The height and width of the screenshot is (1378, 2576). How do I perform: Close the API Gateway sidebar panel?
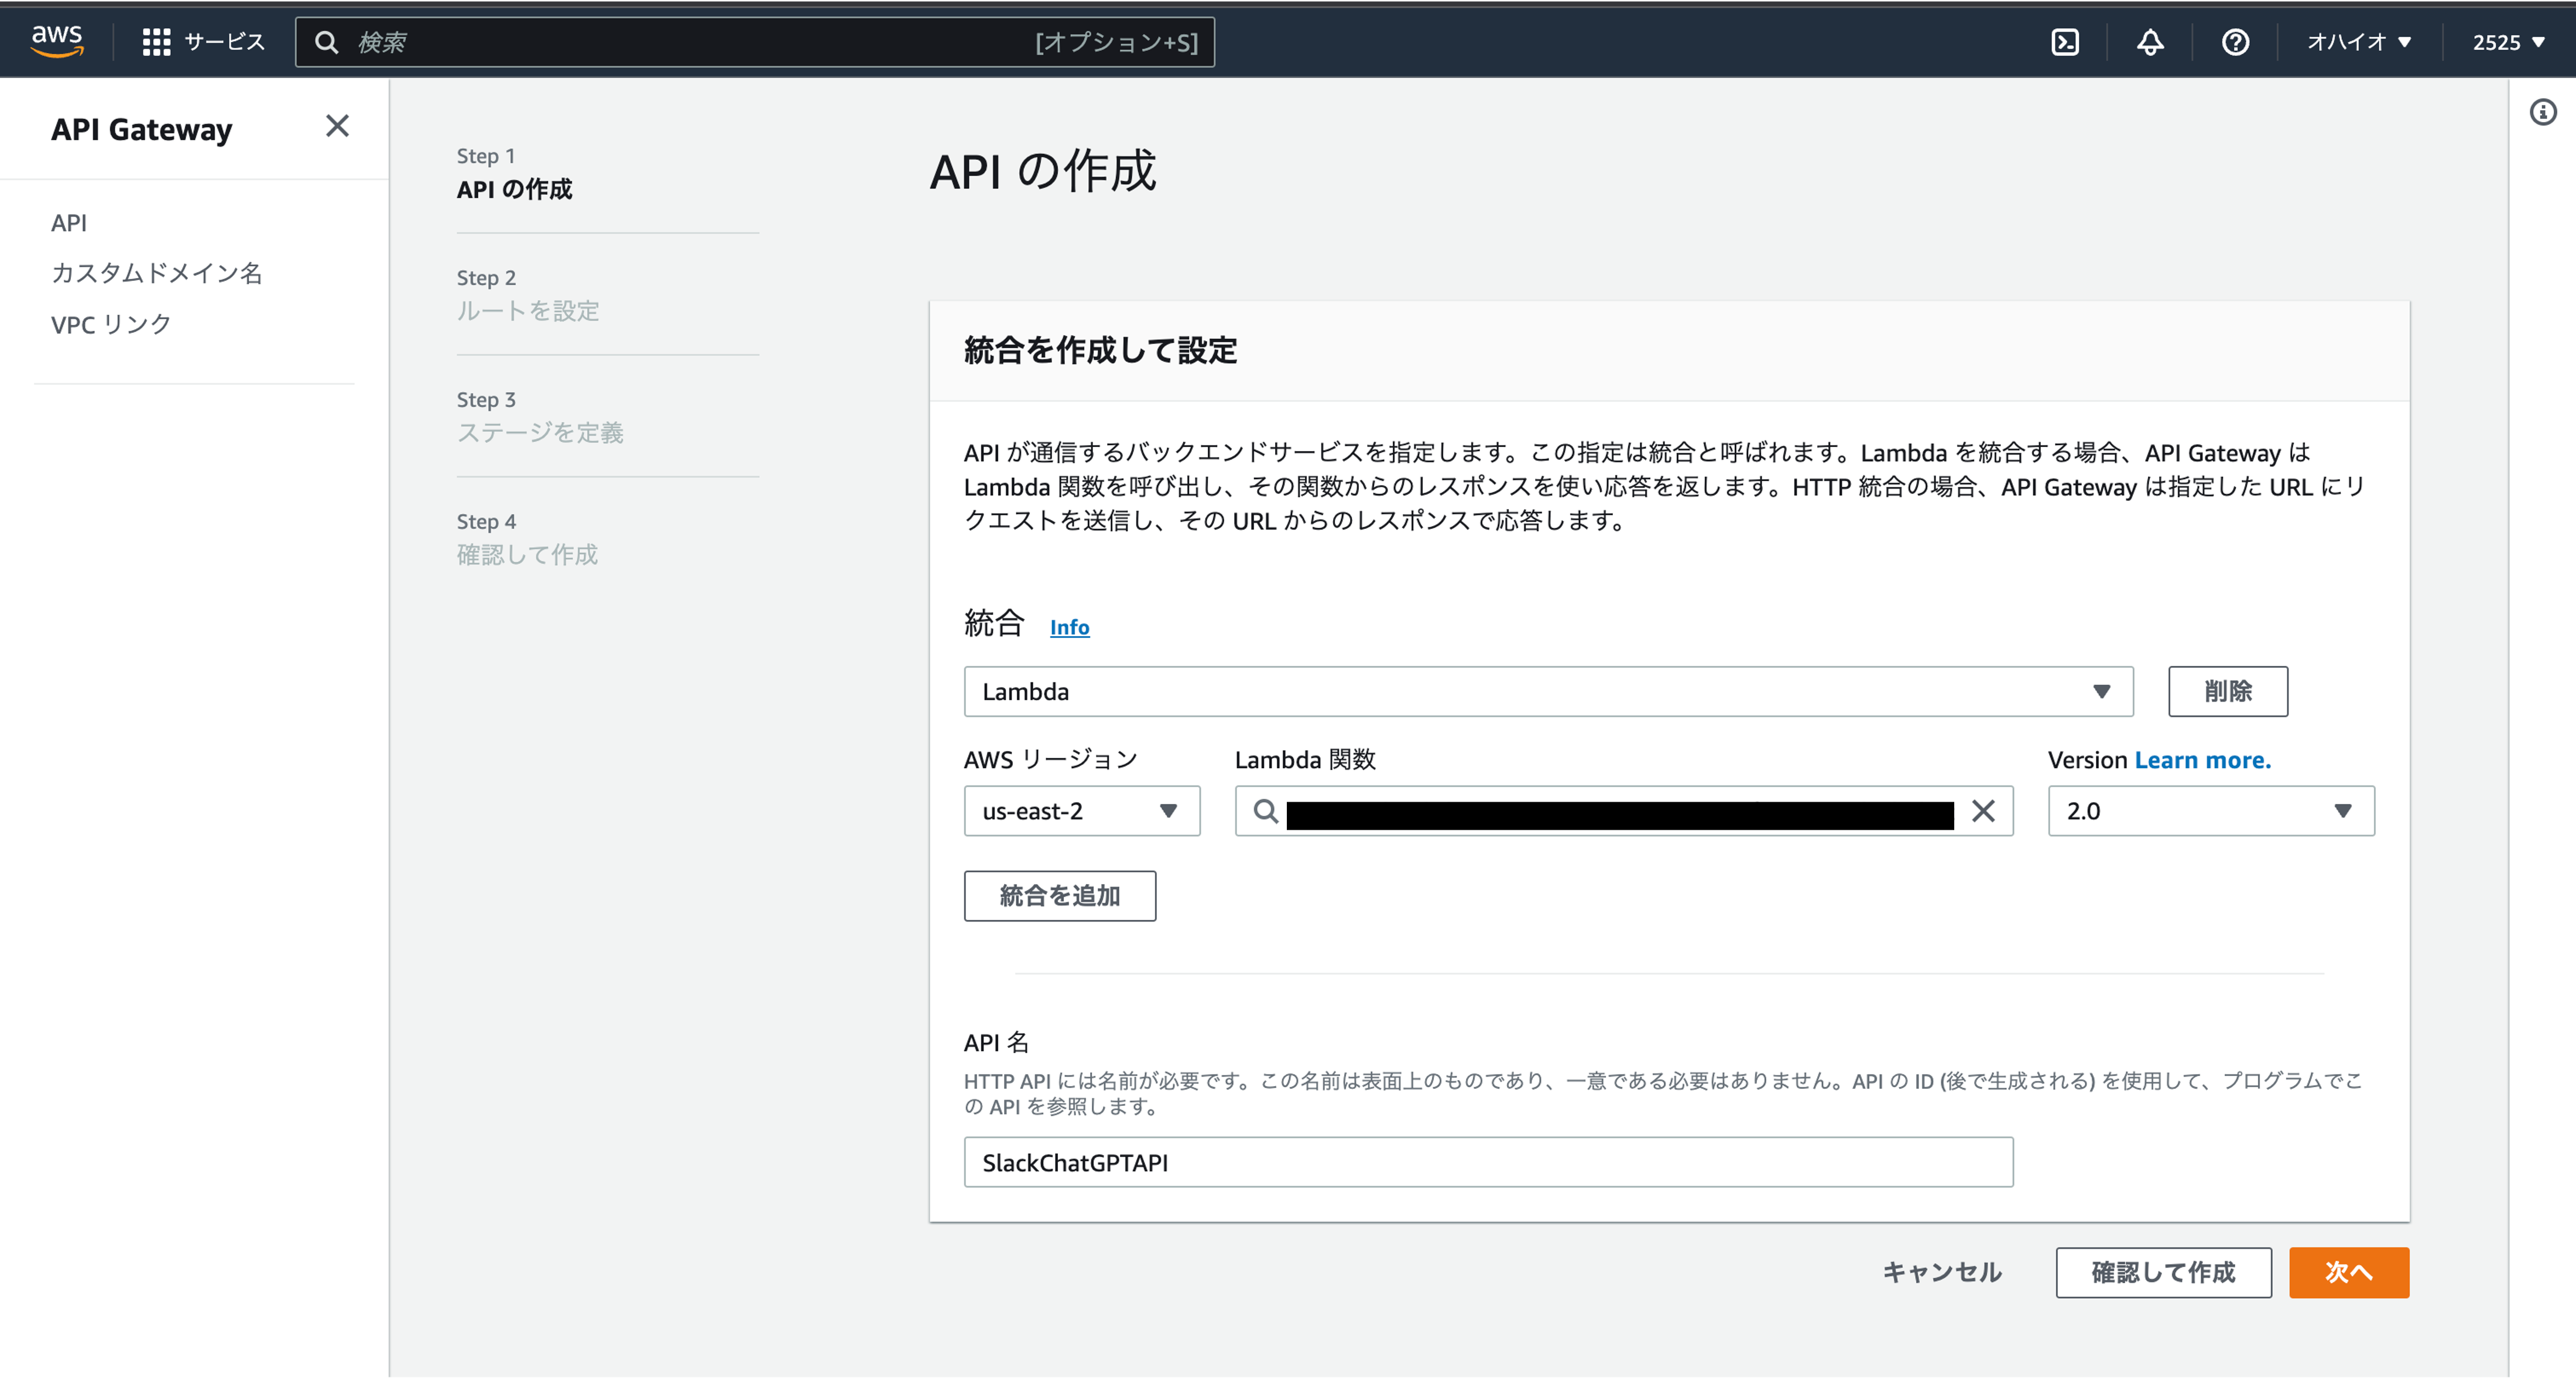tap(337, 126)
